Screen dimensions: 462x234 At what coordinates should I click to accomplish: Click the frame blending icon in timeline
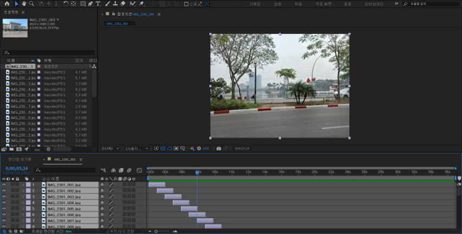pos(121,171)
